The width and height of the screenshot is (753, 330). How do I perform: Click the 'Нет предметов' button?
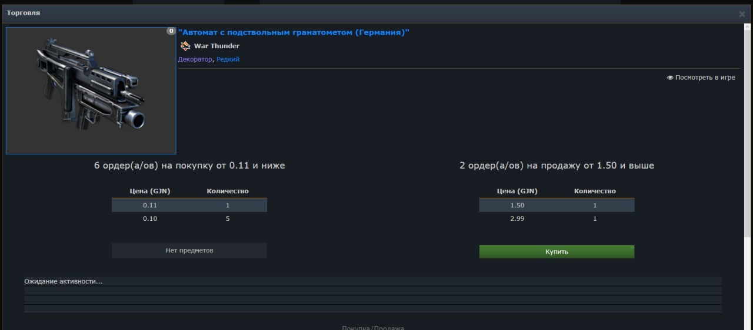click(189, 251)
